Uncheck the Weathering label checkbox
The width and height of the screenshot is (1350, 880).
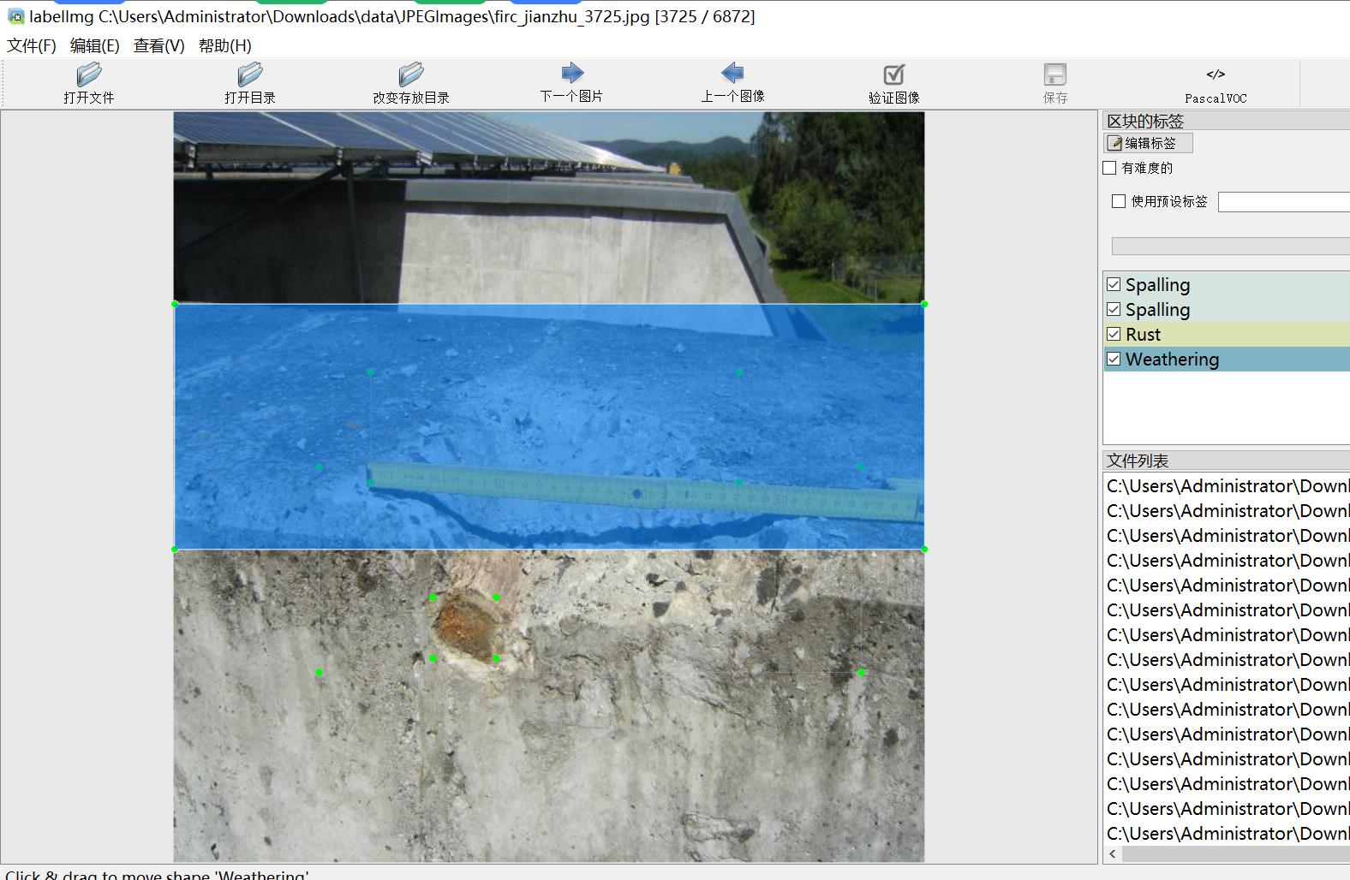(x=1114, y=359)
